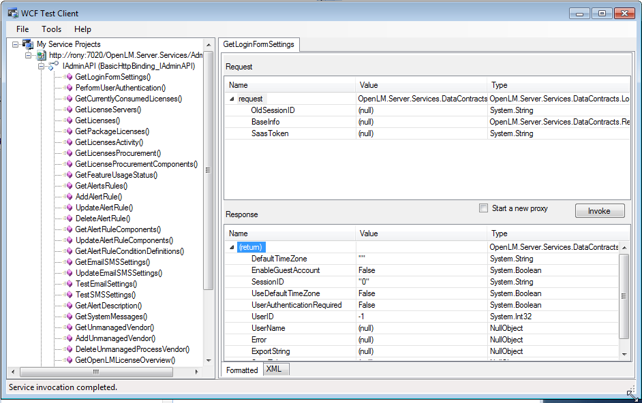Click the icon beside GetLoginFormSettings()
Image resolution: width=642 pixels, height=403 pixels.
pyautogui.click(x=68, y=77)
